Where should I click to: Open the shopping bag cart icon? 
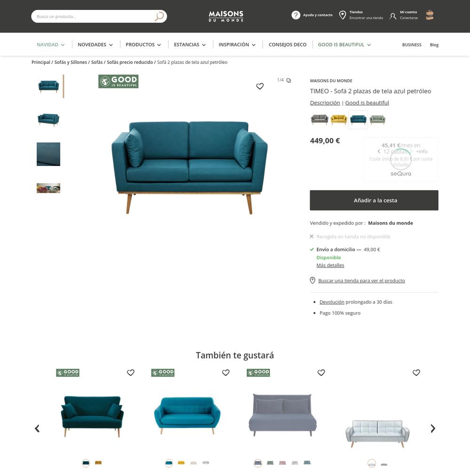tap(430, 15)
